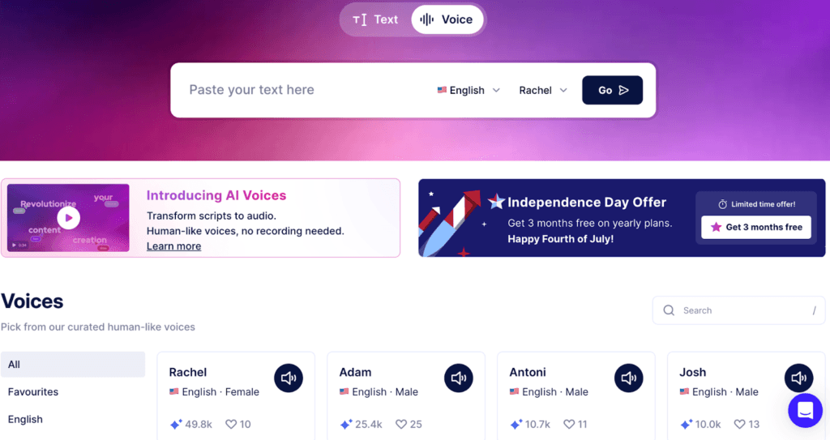Play Josh's voice preview speaker icon
Screen dimensions: 830x440
click(x=799, y=378)
